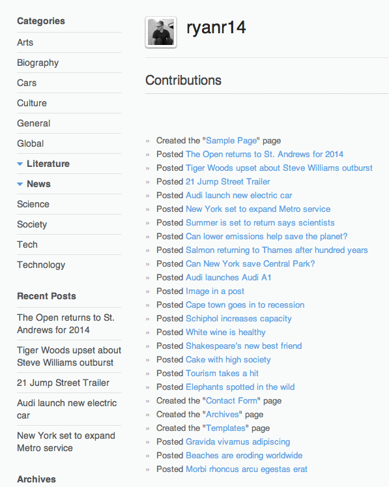This screenshot has width=389, height=487.
Task: Open recent post 'New York set to expand Metro service'
Action: pos(66,441)
